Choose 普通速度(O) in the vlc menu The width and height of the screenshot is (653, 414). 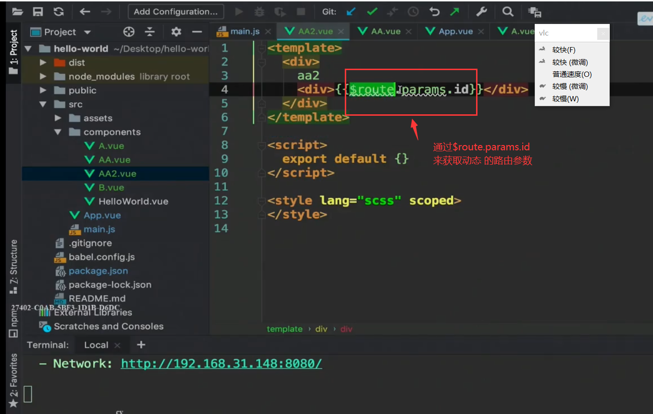tap(572, 74)
